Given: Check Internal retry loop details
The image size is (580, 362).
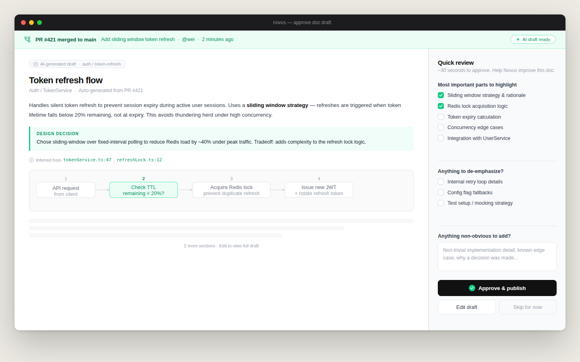Looking at the screenshot, I should tap(441, 181).
